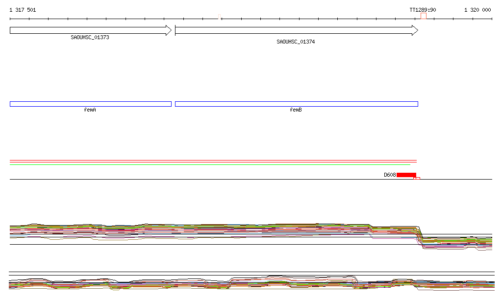Click the TT1289:90 text label
Image resolution: width=502 pixels, height=299 pixels.
click(x=423, y=10)
